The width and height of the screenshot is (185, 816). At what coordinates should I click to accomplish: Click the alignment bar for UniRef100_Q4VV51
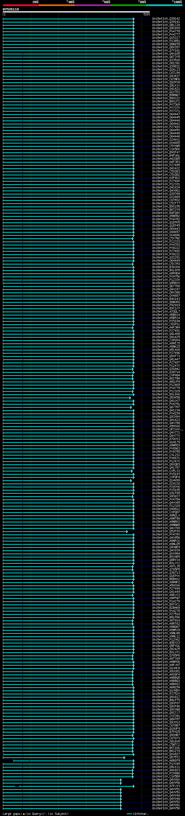tap(62, 789)
